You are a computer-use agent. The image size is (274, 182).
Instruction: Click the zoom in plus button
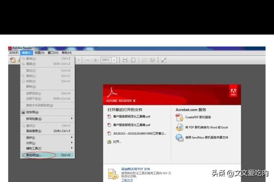click(95, 60)
